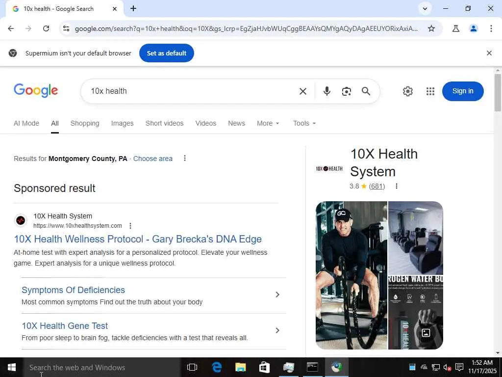The width and height of the screenshot is (502, 377).
Task: Set Supermium as default browser
Action: click(x=167, y=53)
